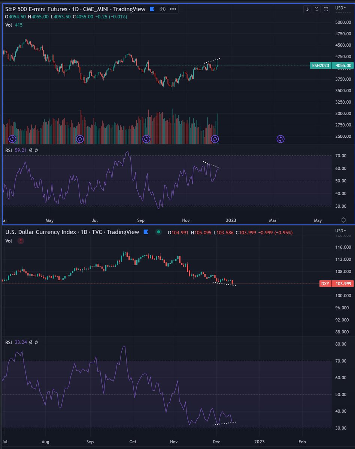Click the down-arrow move pane button on top chart
The height and width of the screenshot is (449, 355).
pyautogui.click(x=307, y=9)
